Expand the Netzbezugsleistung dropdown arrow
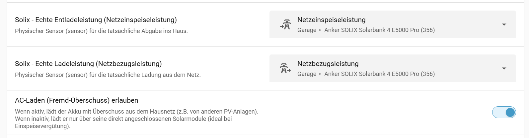The width and height of the screenshot is (529, 138). coord(504,69)
